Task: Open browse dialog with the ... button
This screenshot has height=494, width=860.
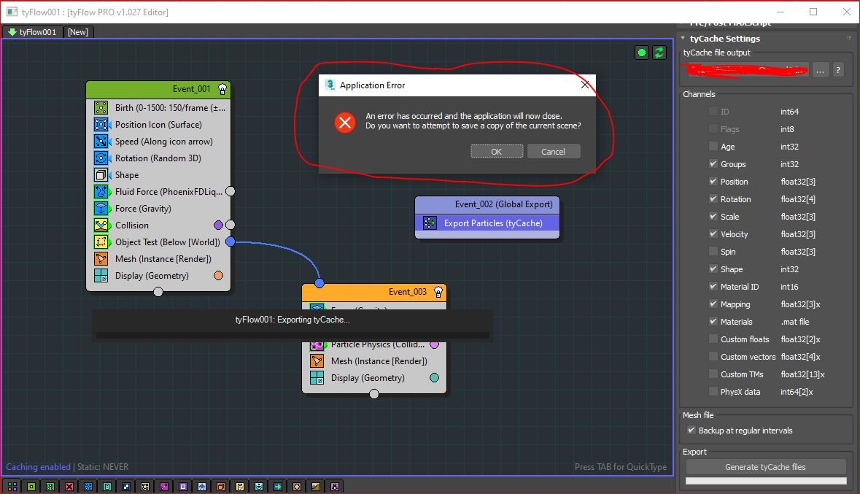Action: tap(821, 70)
